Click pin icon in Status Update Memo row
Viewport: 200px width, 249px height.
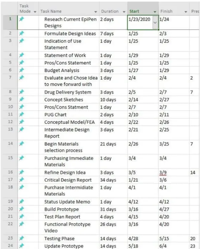point(21,201)
